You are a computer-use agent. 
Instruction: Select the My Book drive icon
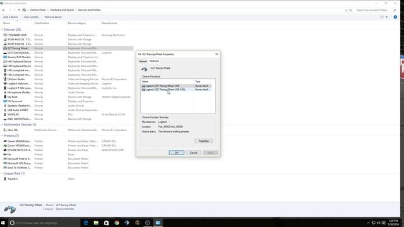pyautogui.click(x=5, y=96)
